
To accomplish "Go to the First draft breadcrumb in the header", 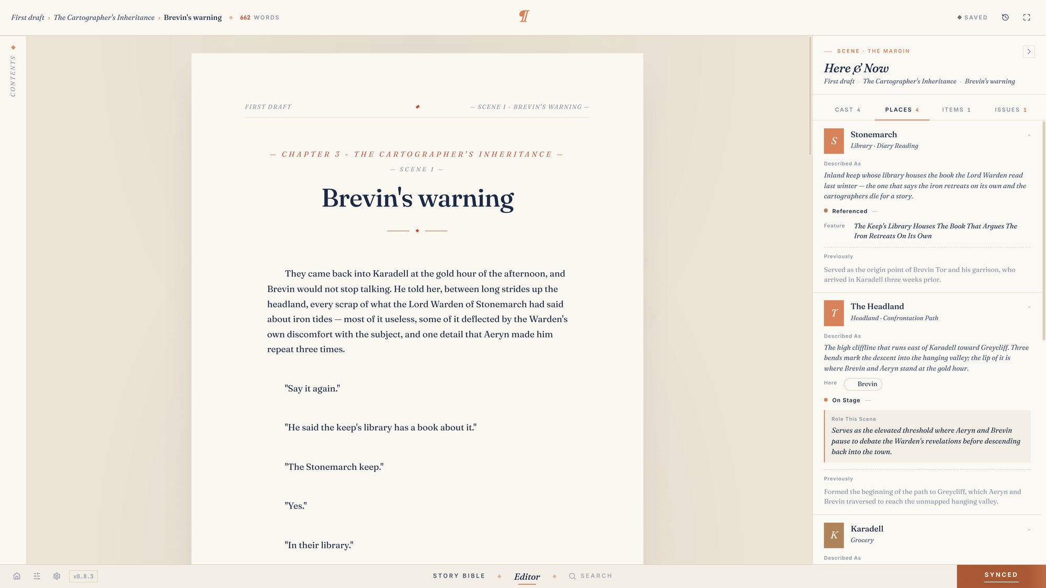I will tap(28, 17).
